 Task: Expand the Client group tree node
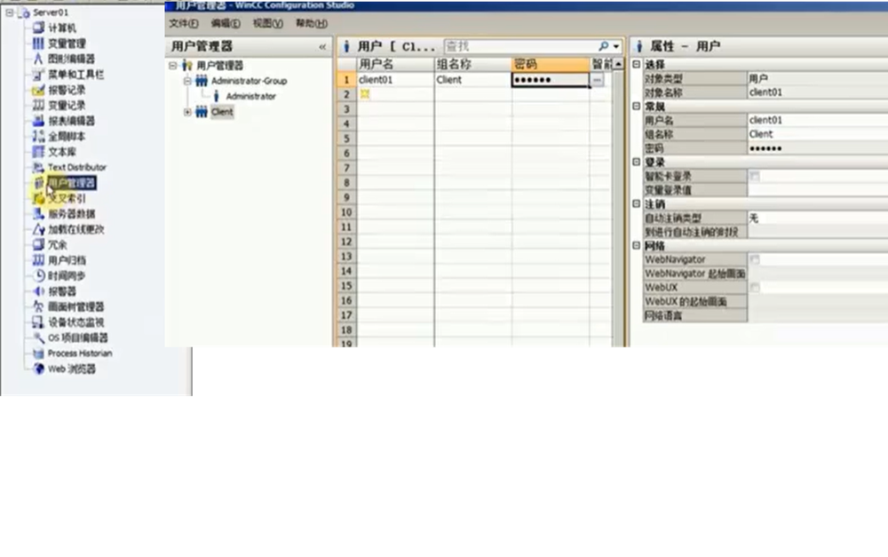(x=187, y=112)
